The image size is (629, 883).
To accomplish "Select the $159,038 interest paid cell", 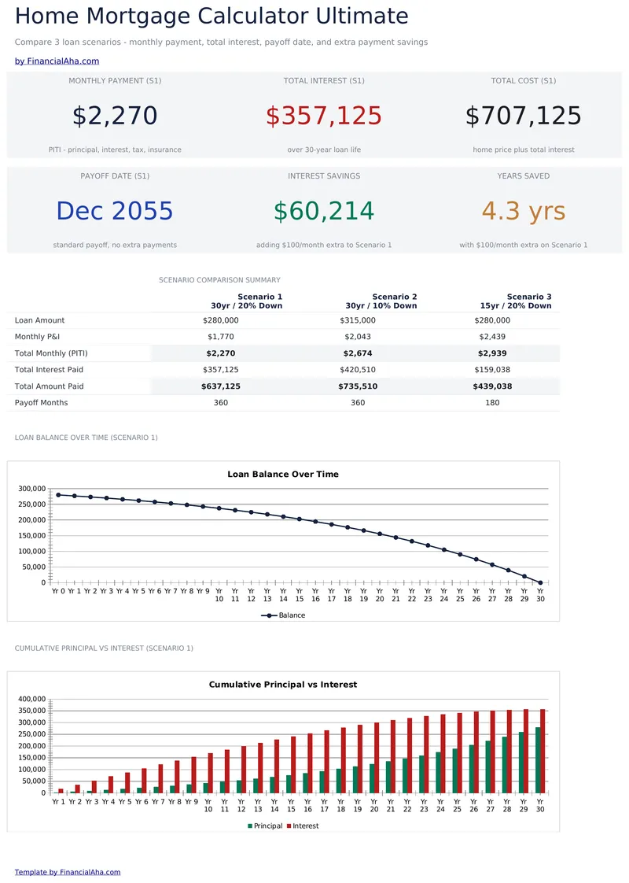I will [x=492, y=370].
